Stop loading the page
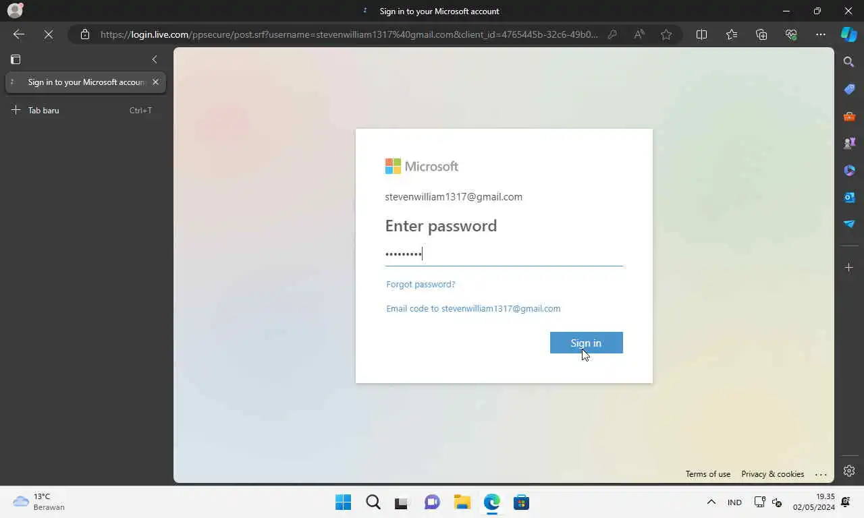The width and height of the screenshot is (864, 518). click(x=49, y=34)
